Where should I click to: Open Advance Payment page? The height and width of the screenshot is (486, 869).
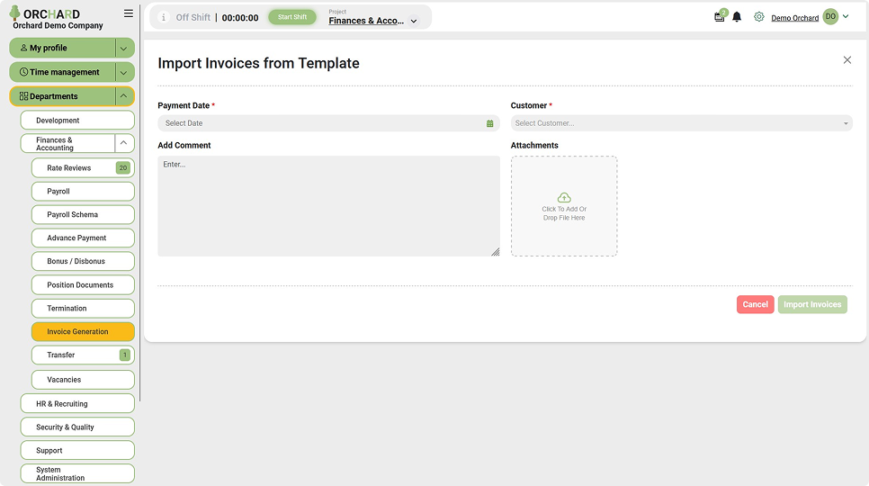[x=83, y=238]
